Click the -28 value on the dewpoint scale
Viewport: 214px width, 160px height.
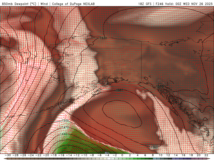15,155
